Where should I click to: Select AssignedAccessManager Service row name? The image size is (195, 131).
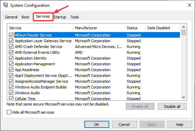(41, 81)
